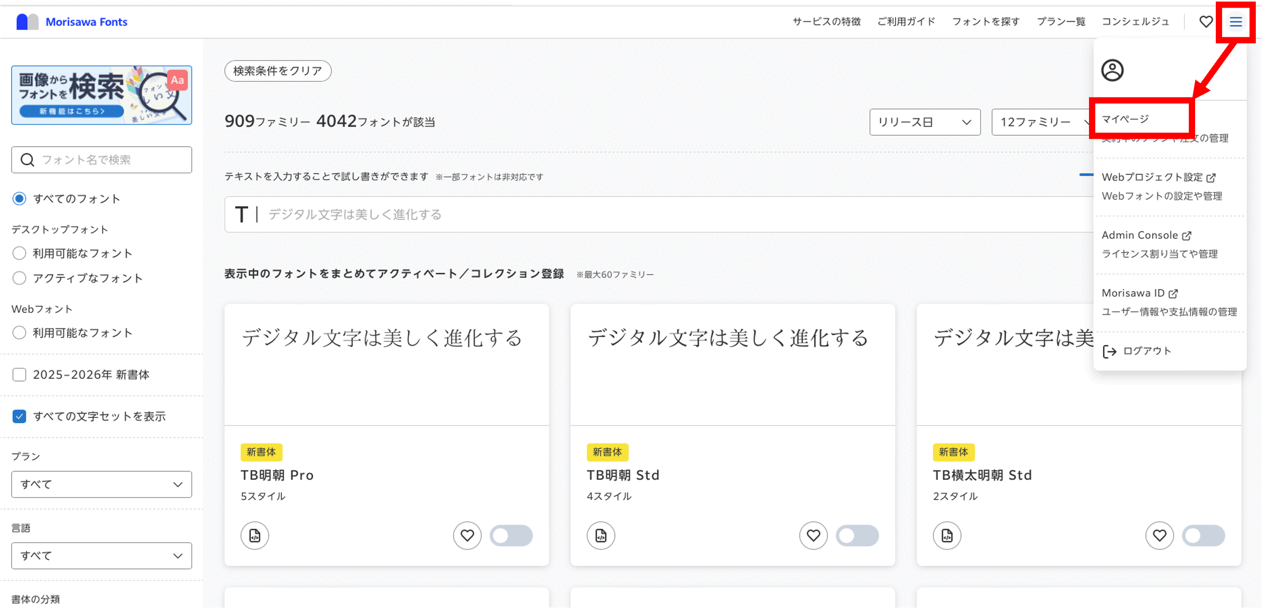
Task: Open コンシェルジュ nav item
Action: point(1135,22)
